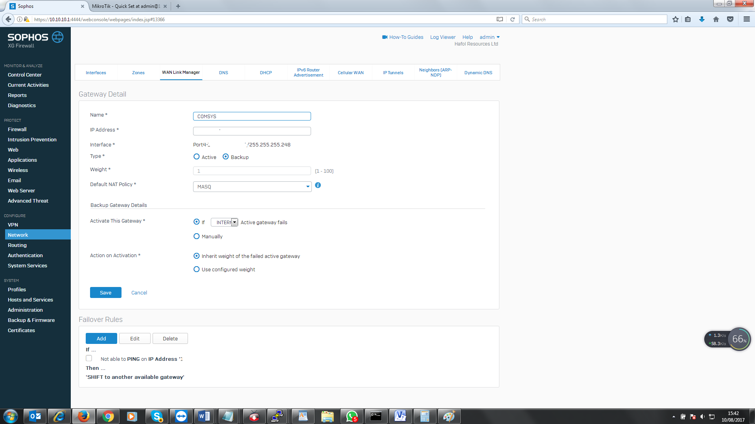This screenshot has width=755, height=424.
Task: Switch to the Interfaces tab
Action: [x=96, y=73]
